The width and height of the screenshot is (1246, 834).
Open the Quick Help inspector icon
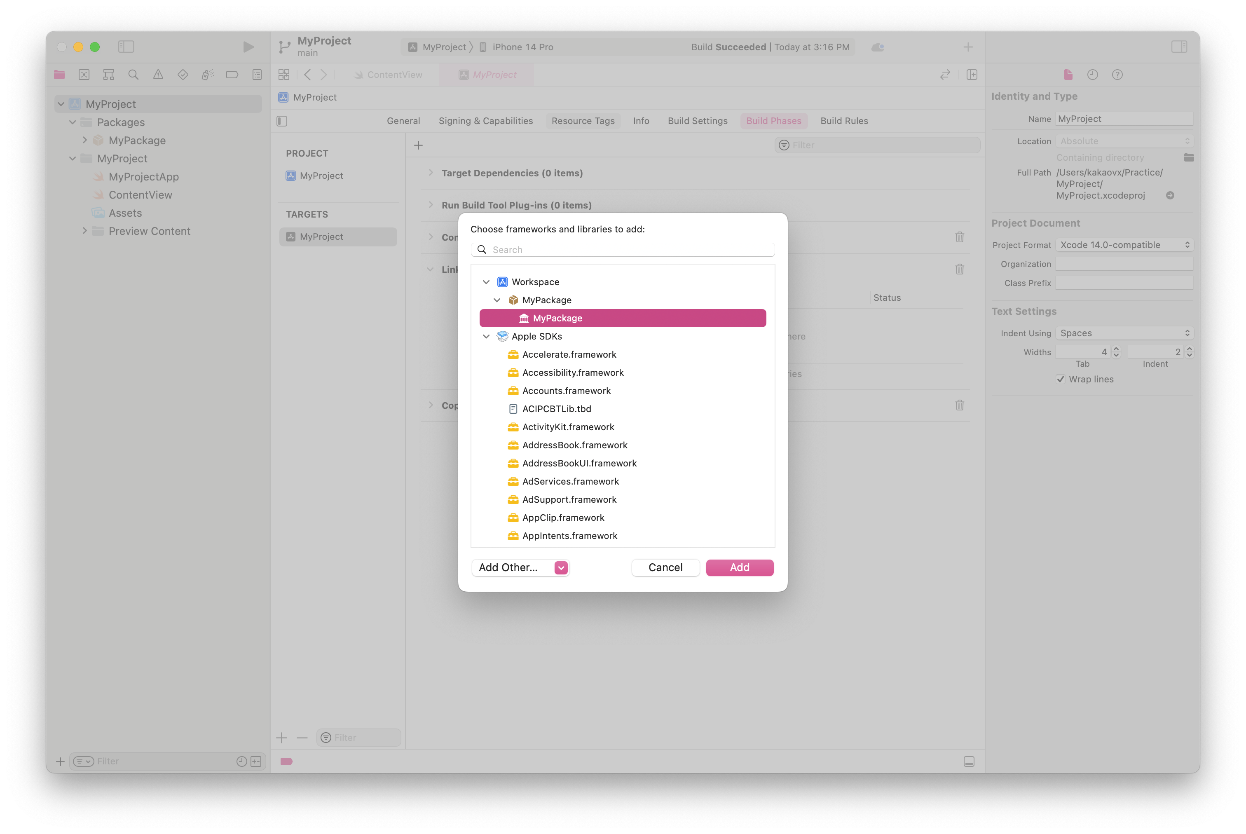pyautogui.click(x=1117, y=75)
